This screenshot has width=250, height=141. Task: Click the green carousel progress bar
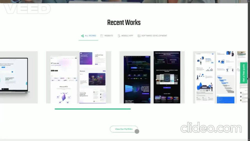coord(93,109)
